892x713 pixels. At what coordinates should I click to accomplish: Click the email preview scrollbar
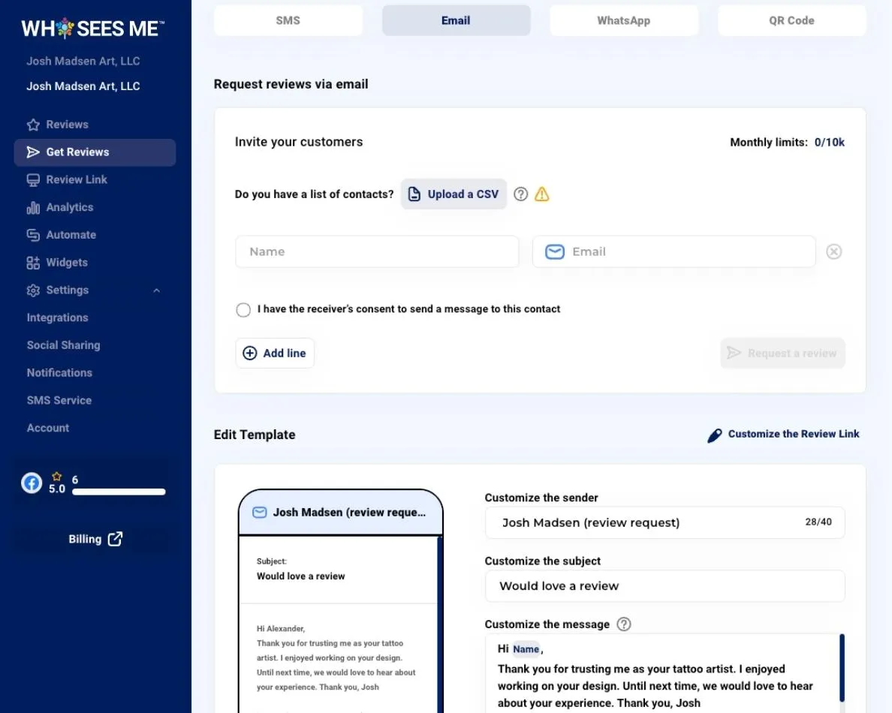coord(440,624)
